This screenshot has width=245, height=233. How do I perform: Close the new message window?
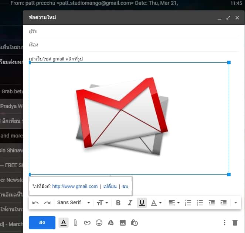[237, 18]
